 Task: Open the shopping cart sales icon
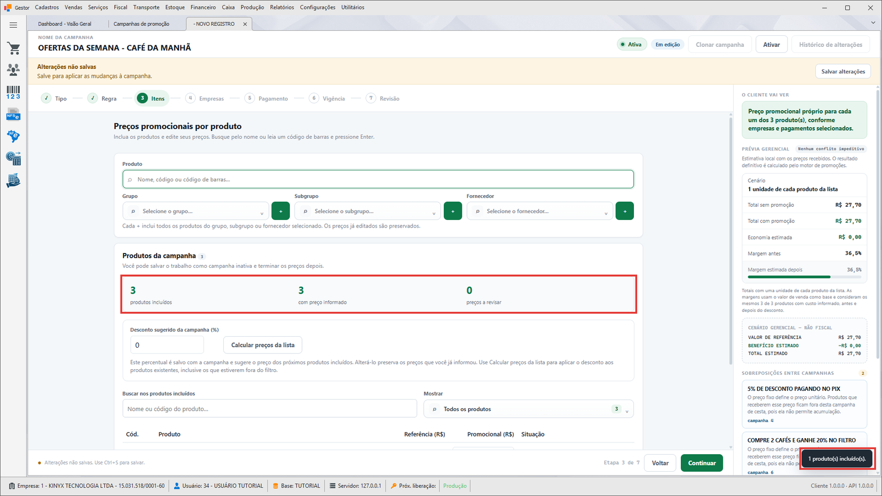(13, 48)
